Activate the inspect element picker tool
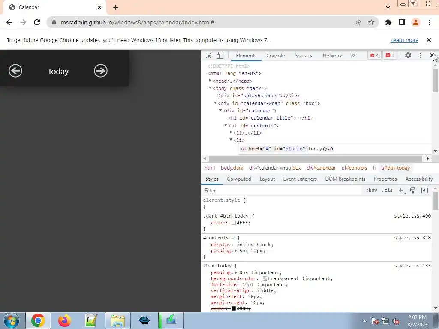 (x=209, y=55)
